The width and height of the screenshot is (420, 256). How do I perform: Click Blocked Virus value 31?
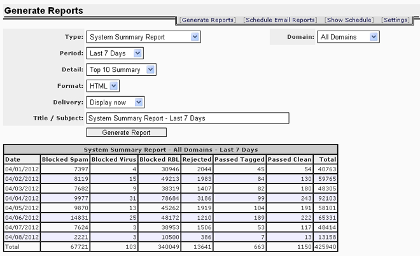point(114,198)
